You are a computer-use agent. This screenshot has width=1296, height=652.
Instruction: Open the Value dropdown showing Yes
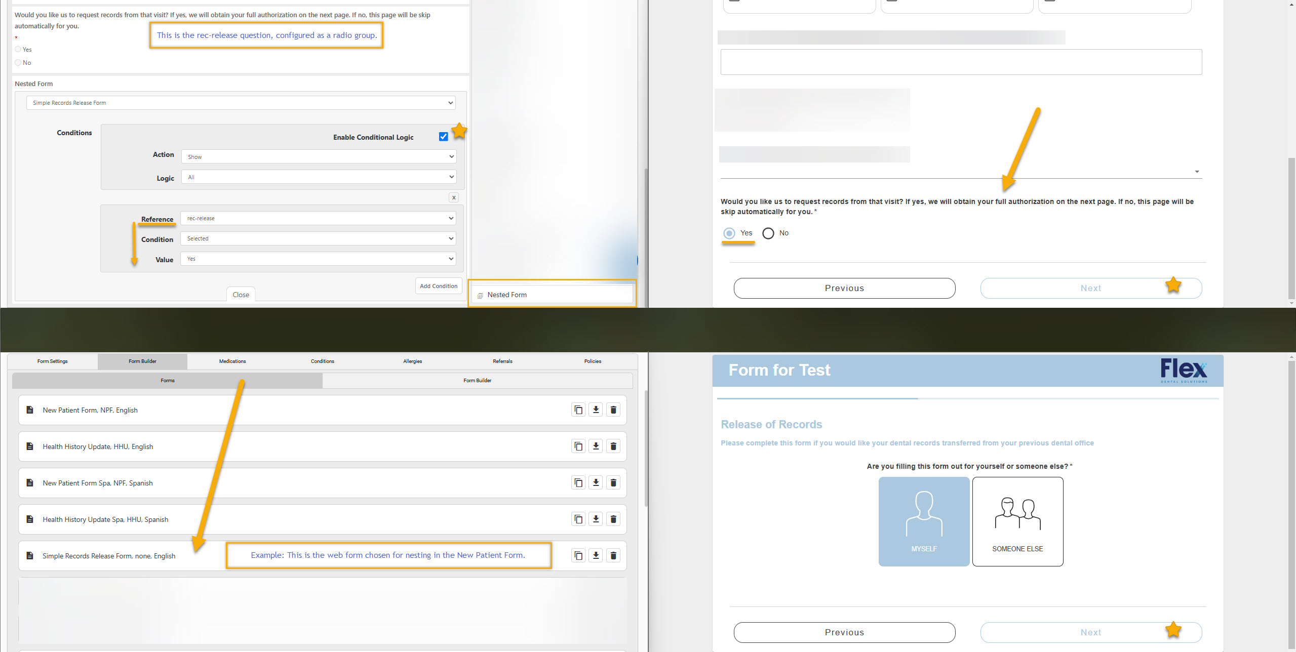point(318,259)
